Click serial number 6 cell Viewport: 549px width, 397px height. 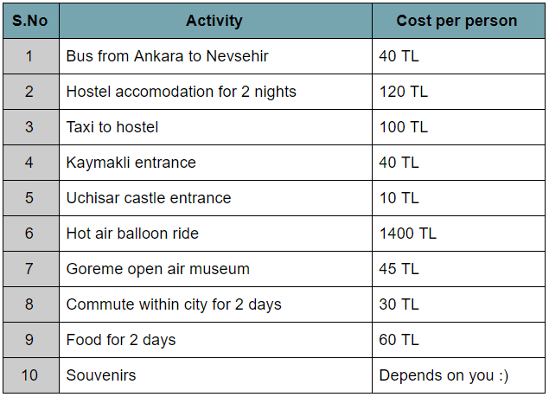(29, 234)
